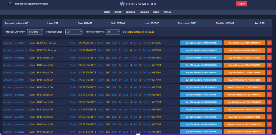The height and width of the screenshot is (135, 276).
Task: Click the 'Level: 222' stat
Action: [x=53, y=23]
